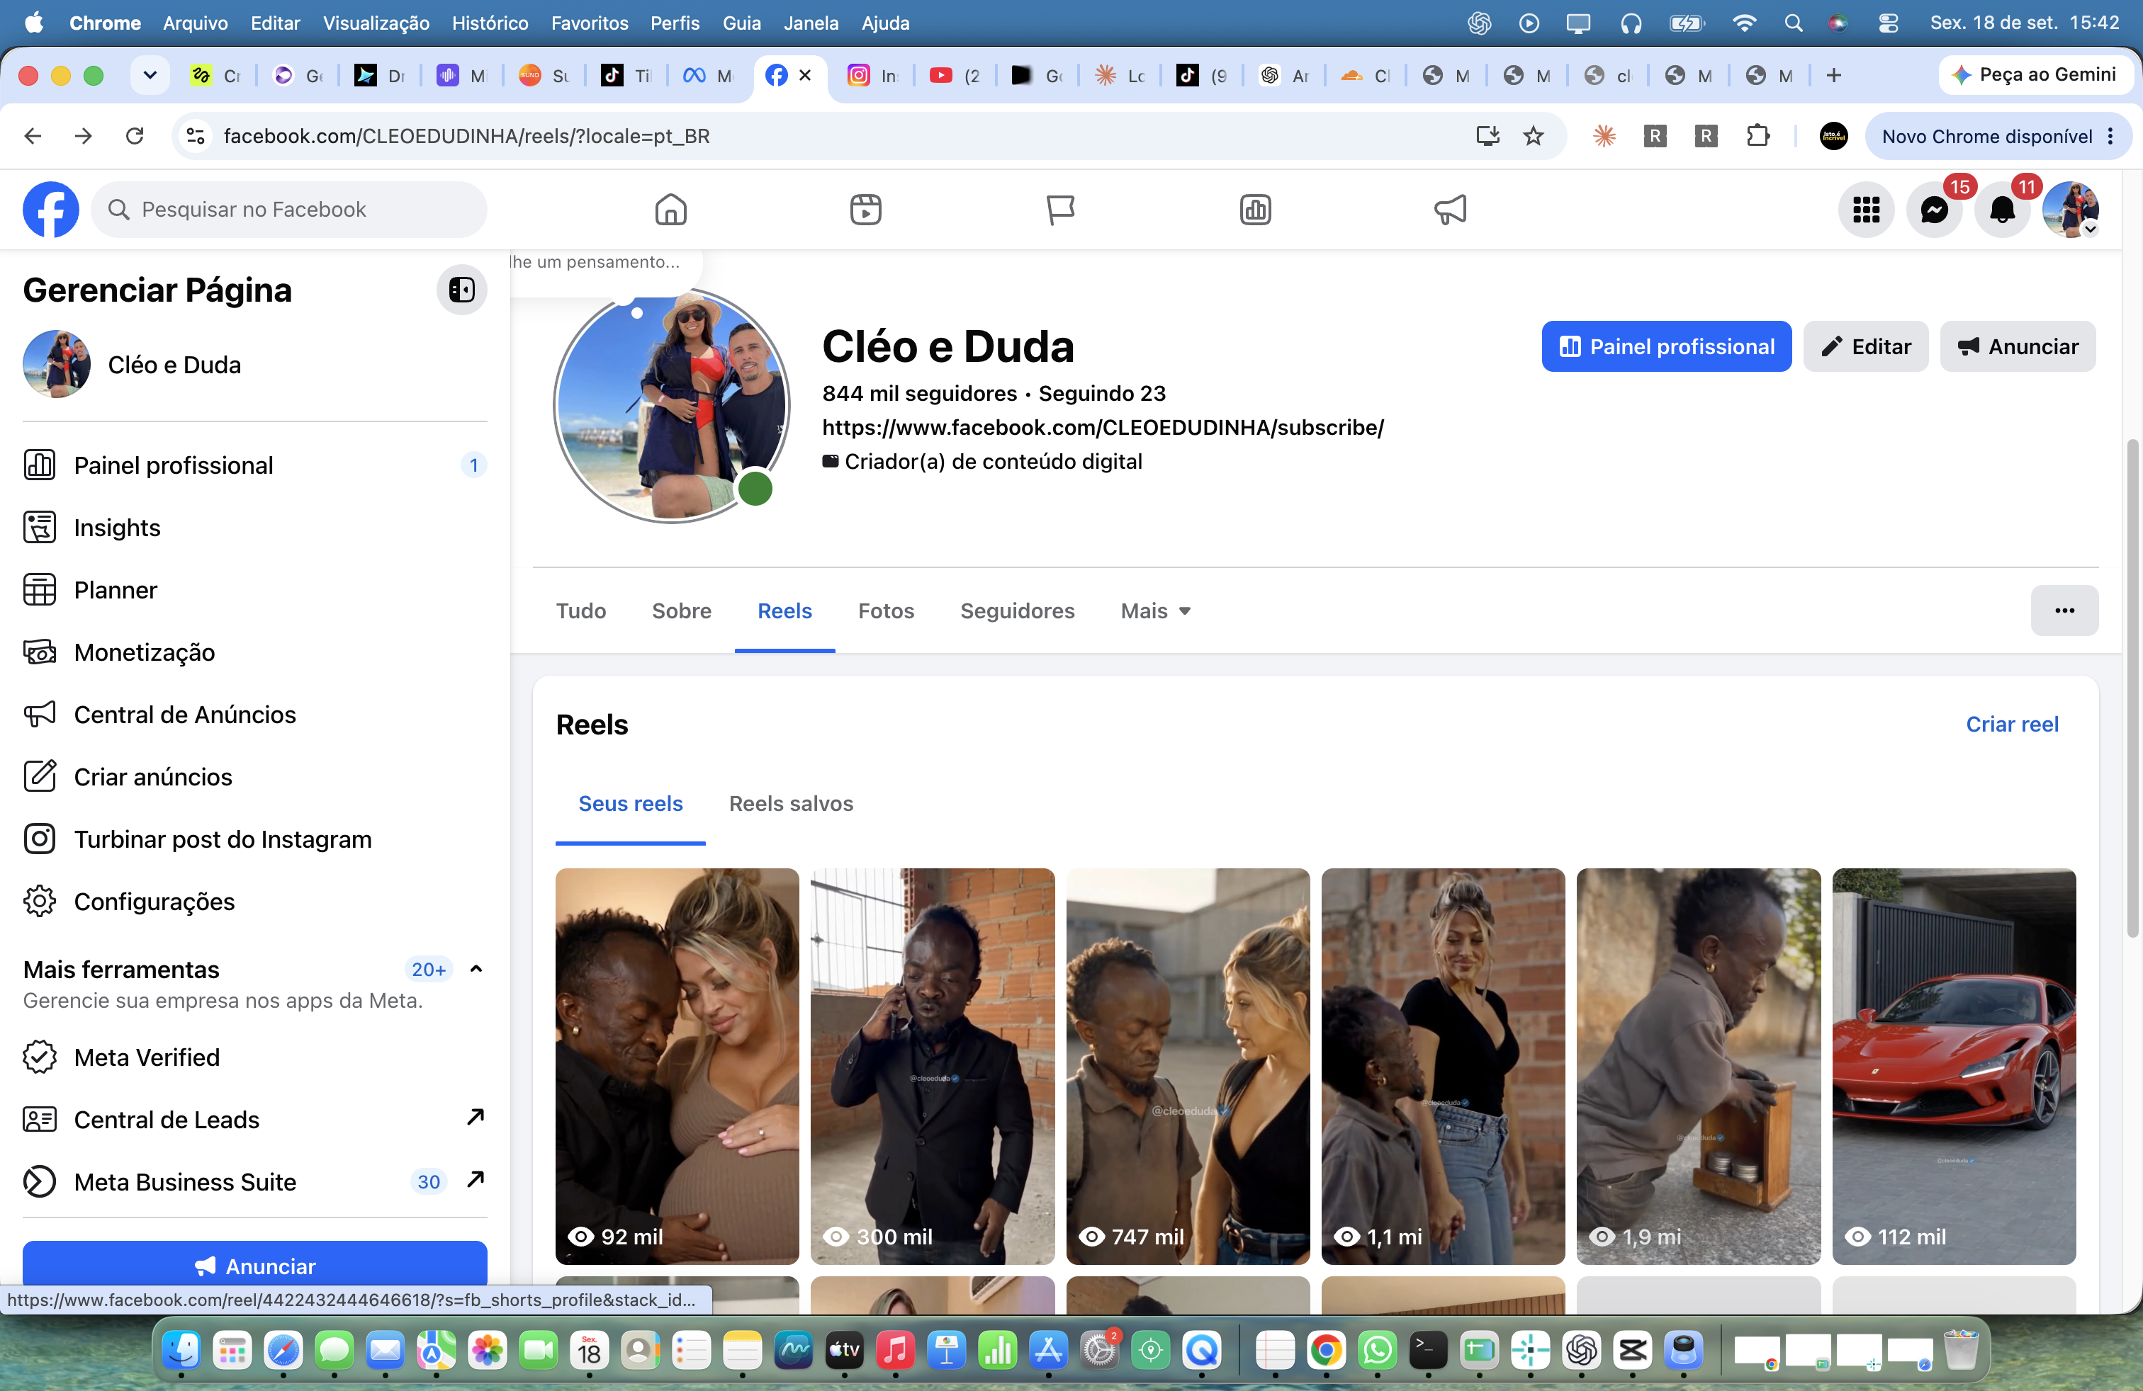Open the red car reel with 112 mil views
Screen dimensions: 2143x1391
[x=1954, y=1066]
